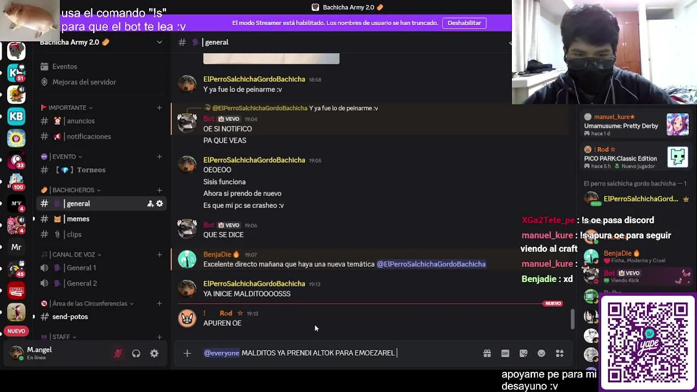The image size is (697, 392).
Task: Open the apps launcher icon in message bar
Action: coord(559,353)
